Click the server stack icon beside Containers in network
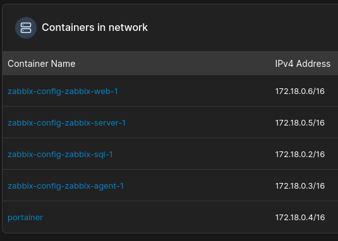This screenshot has height=241, width=338. coord(26,28)
